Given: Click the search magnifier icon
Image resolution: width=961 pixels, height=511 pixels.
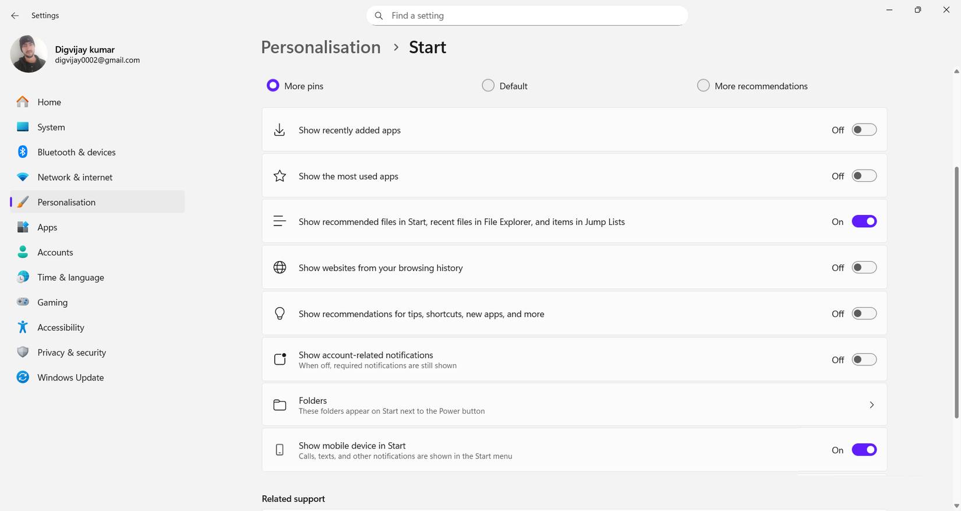Looking at the screenshot, I should pyautogui.click(x=379, y=16).
